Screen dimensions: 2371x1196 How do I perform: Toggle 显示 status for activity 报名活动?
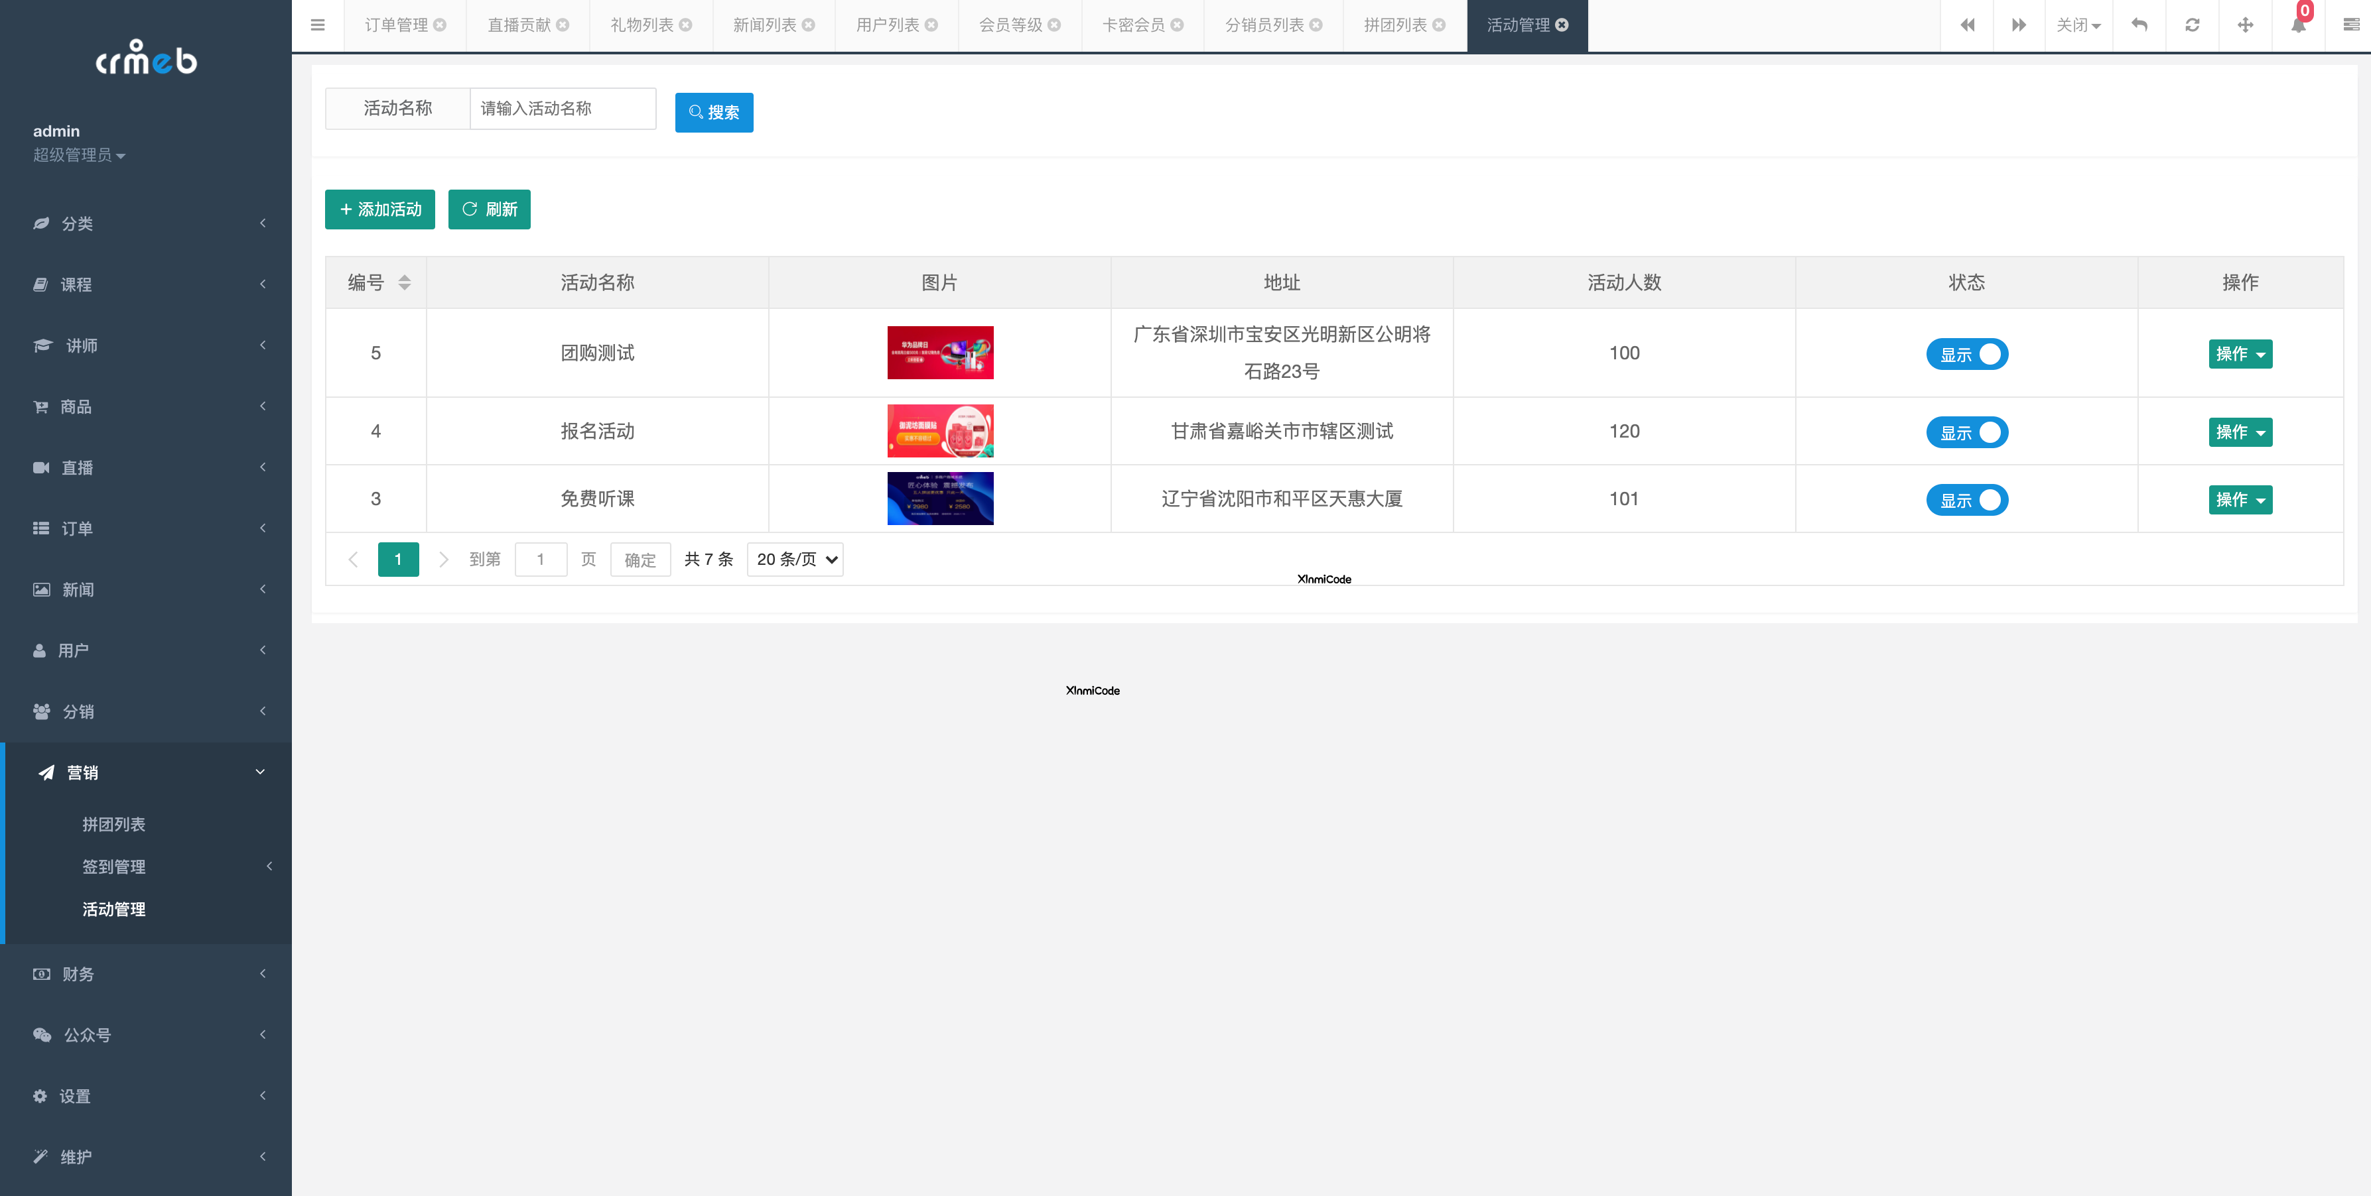(1967, 432)
